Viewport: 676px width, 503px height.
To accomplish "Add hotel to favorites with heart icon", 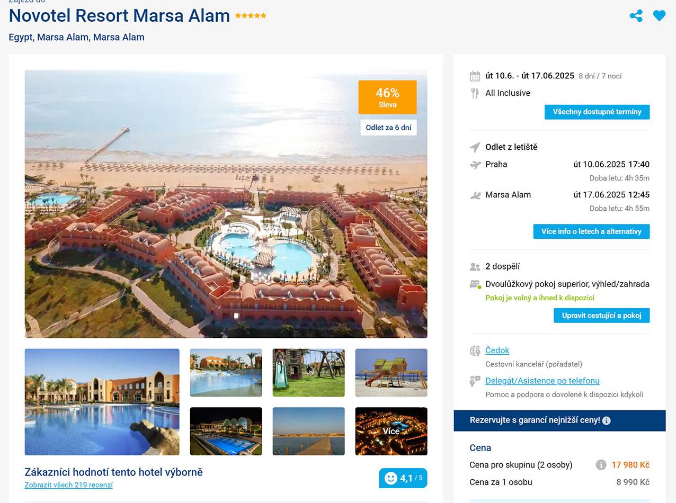I will (x=659, y=16).
